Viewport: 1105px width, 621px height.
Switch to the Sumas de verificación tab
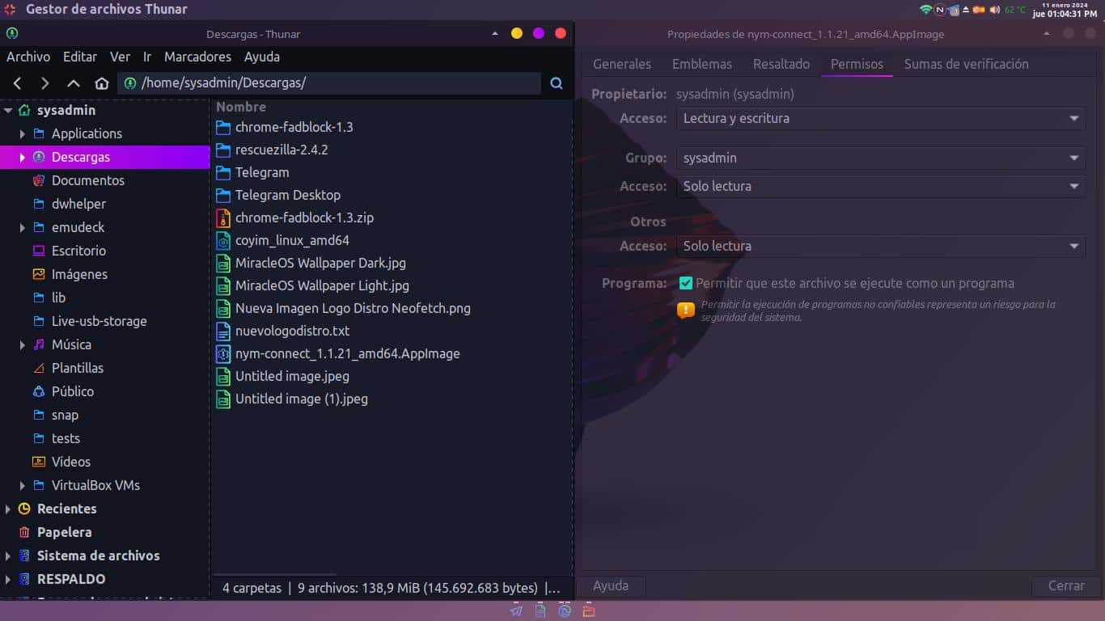(x=967, y=64)
